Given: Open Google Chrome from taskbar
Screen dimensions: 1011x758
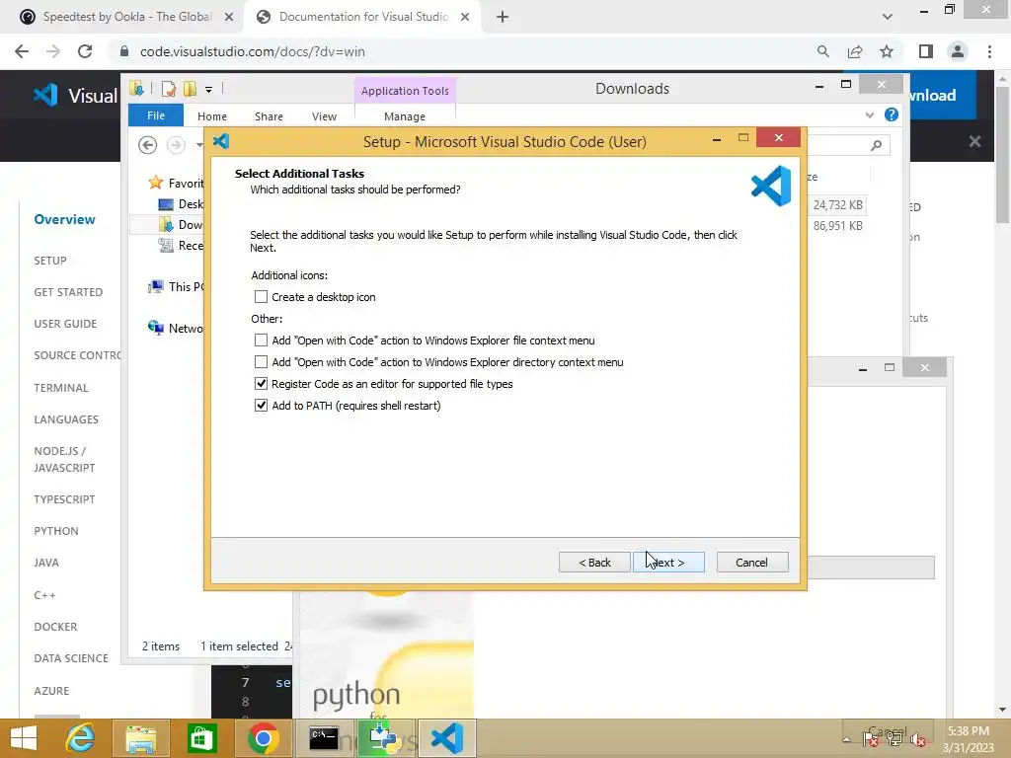Looking at the screenshot, I should 263,738.
